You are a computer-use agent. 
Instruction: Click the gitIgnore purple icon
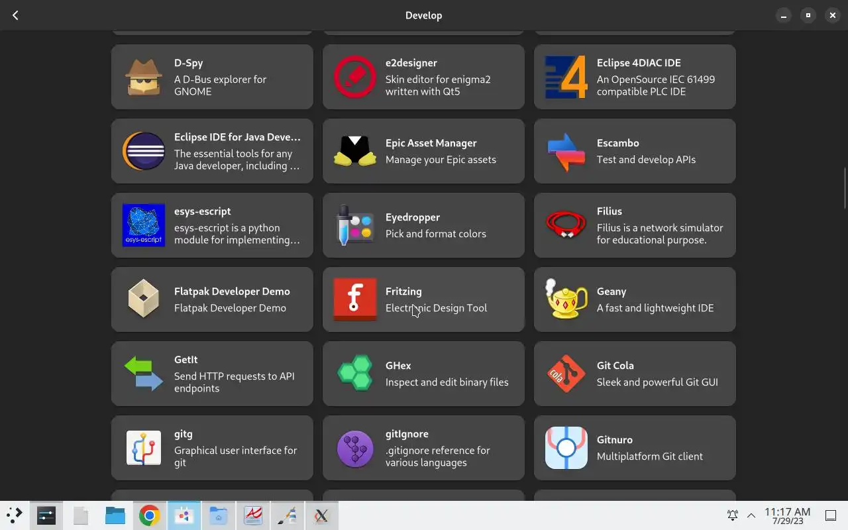355,448
